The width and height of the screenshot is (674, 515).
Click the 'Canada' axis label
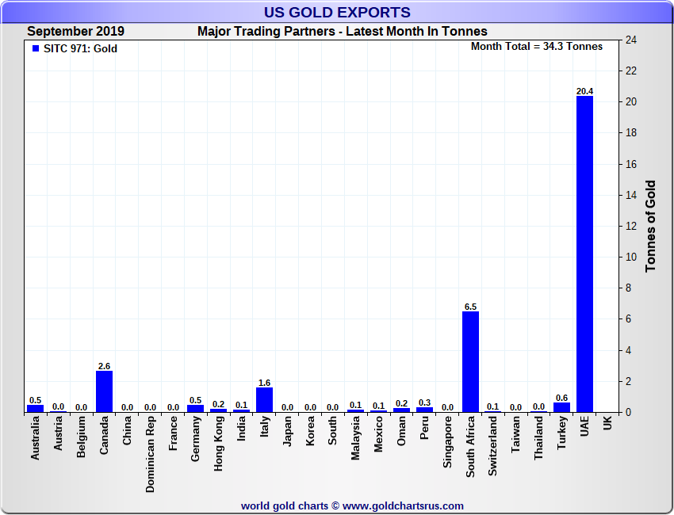[x=104, y=435]
